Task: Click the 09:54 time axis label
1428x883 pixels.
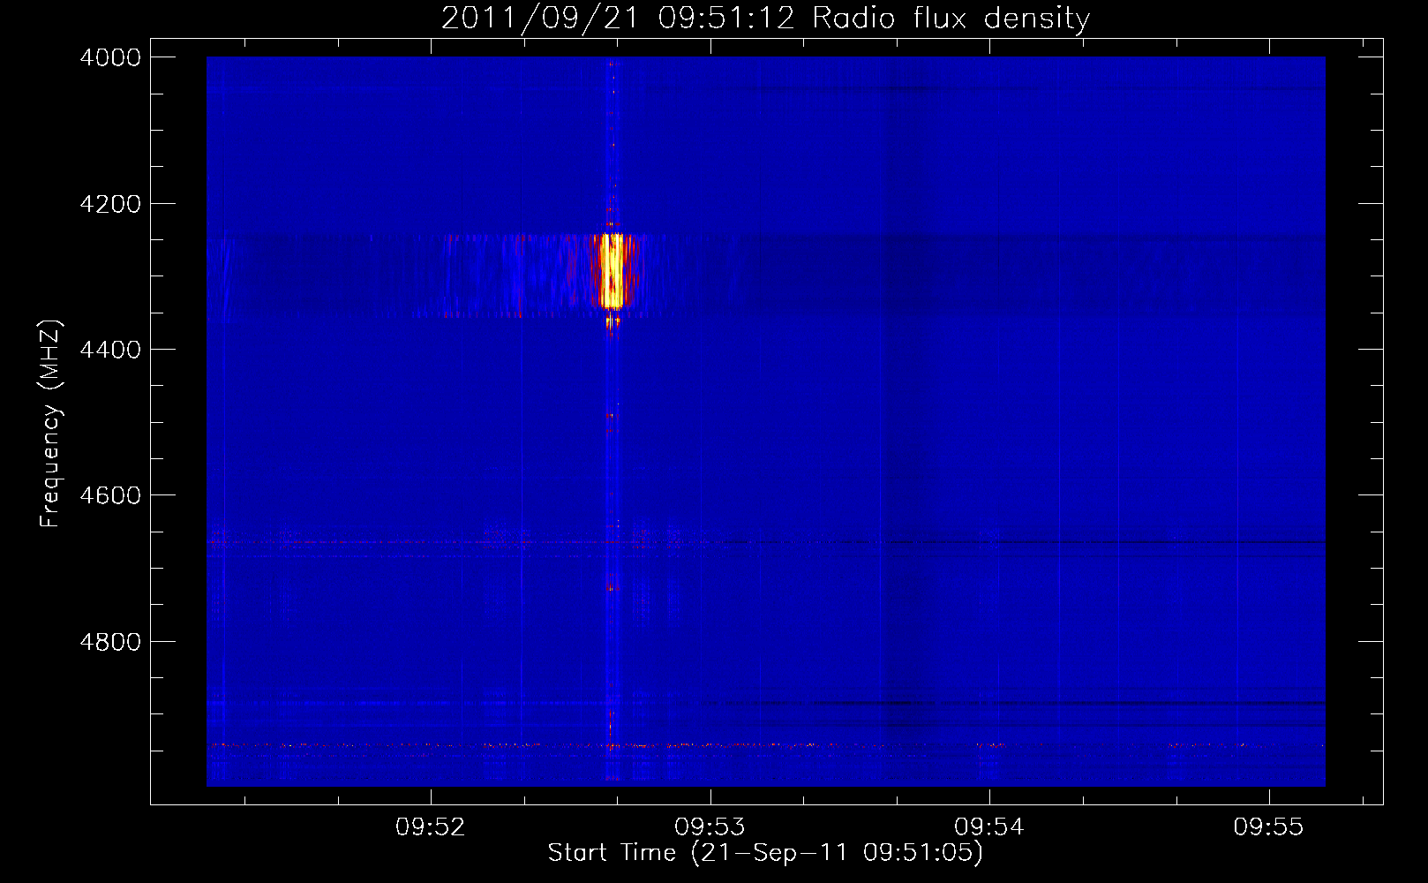Action: click(989, 826)
